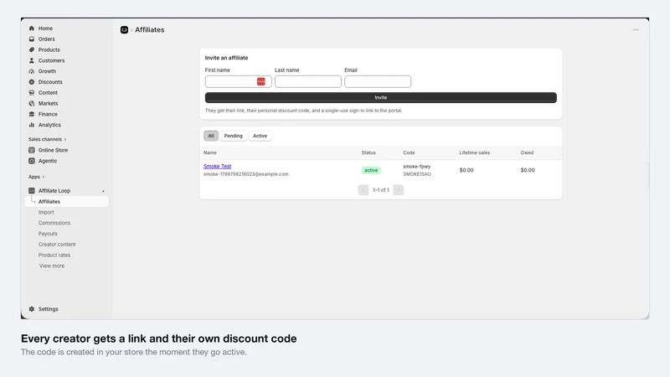Click the Customers person icon
This screenshot has height=377, width=670.
(32, 60)
